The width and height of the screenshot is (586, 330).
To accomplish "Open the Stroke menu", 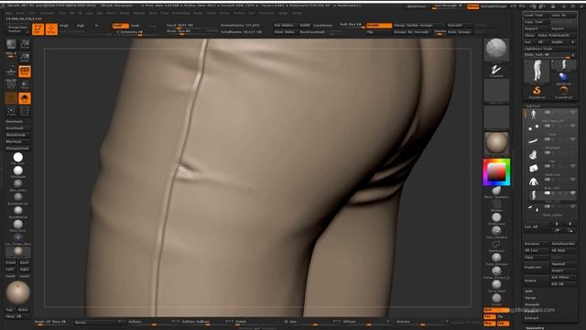I will 224,13.
